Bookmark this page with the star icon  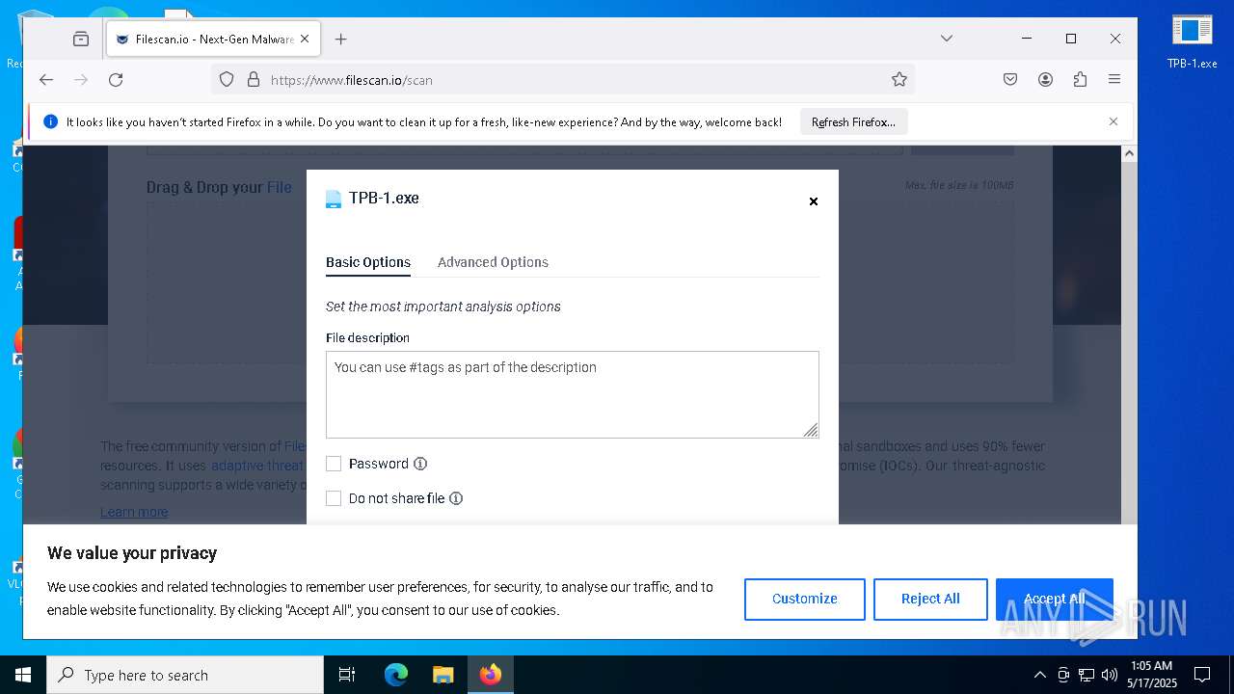pos(899,80)
